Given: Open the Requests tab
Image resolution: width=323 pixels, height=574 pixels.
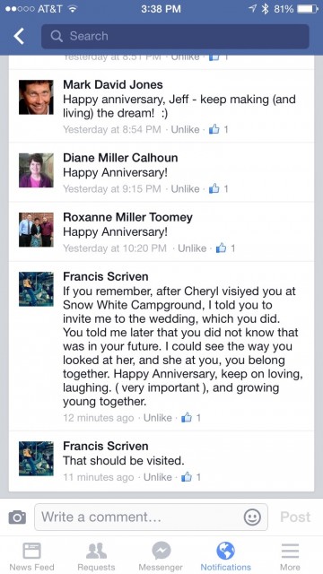Looking at the screenshot, I should [96, 556].
